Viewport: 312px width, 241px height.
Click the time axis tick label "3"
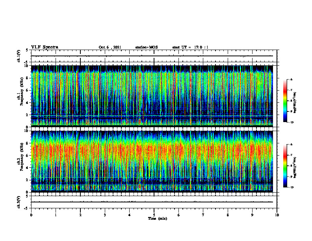(x=105, y=215)
